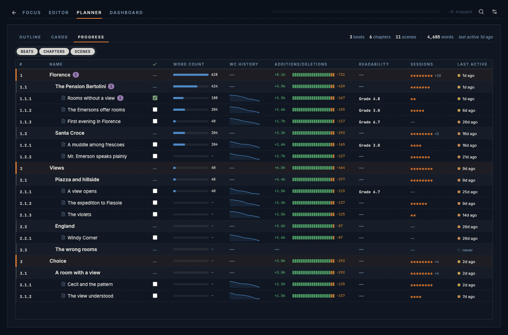
Task: Tick checkbox for The violets scene
Action: pos(155,214)
